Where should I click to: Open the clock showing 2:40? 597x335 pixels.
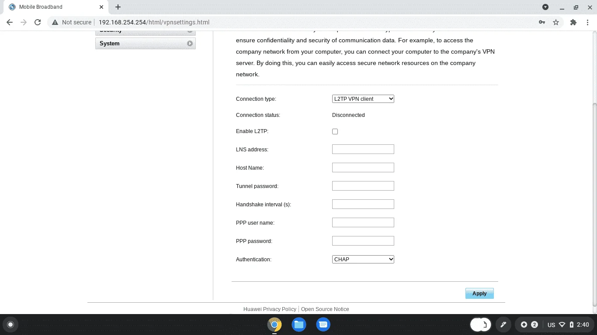pyautogui.click(x=583, y=325)
